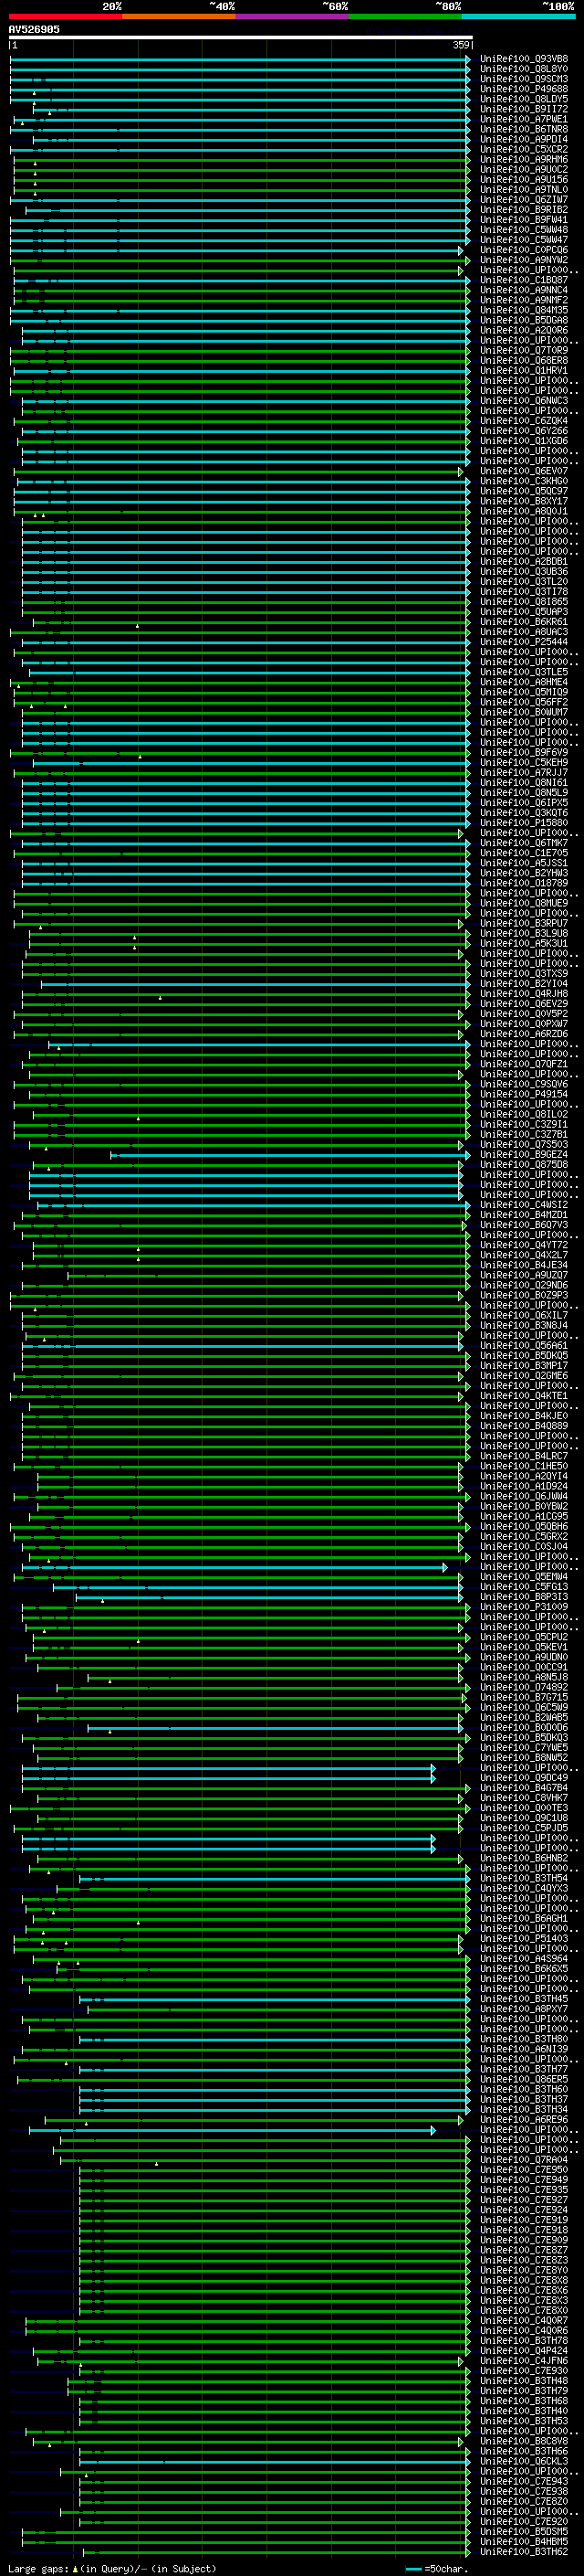Click hit label UniRef100_B9FW41
This screenshot has height=2576, width=584.
(x=524, y=220)
